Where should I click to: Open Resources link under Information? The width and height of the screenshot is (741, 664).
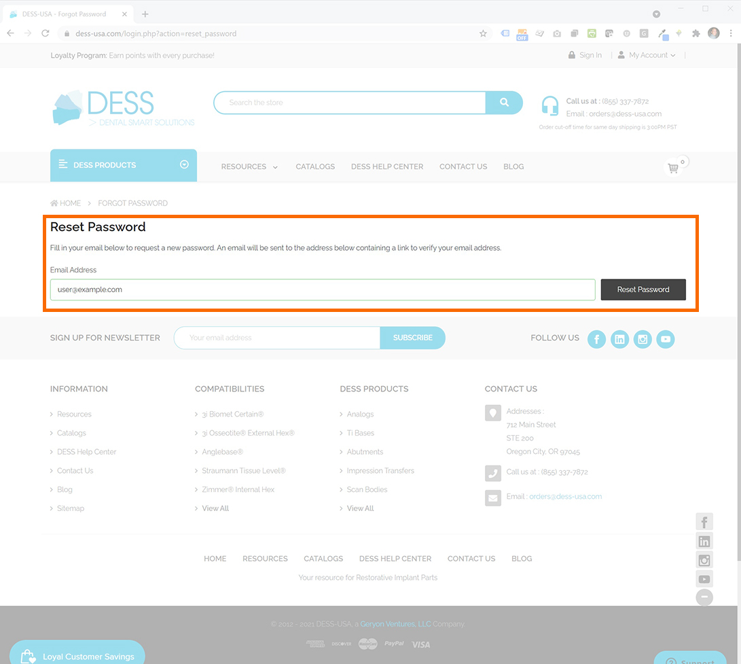[74, 414]
